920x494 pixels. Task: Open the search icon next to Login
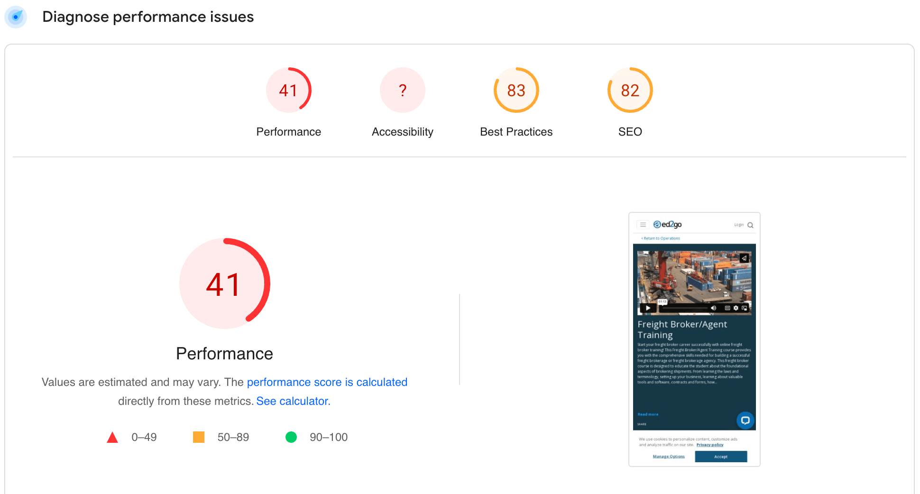point(751,225)
